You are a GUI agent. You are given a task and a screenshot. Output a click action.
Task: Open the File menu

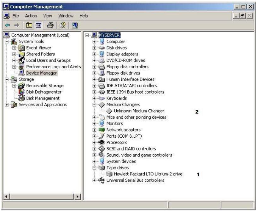pos(15,16)
